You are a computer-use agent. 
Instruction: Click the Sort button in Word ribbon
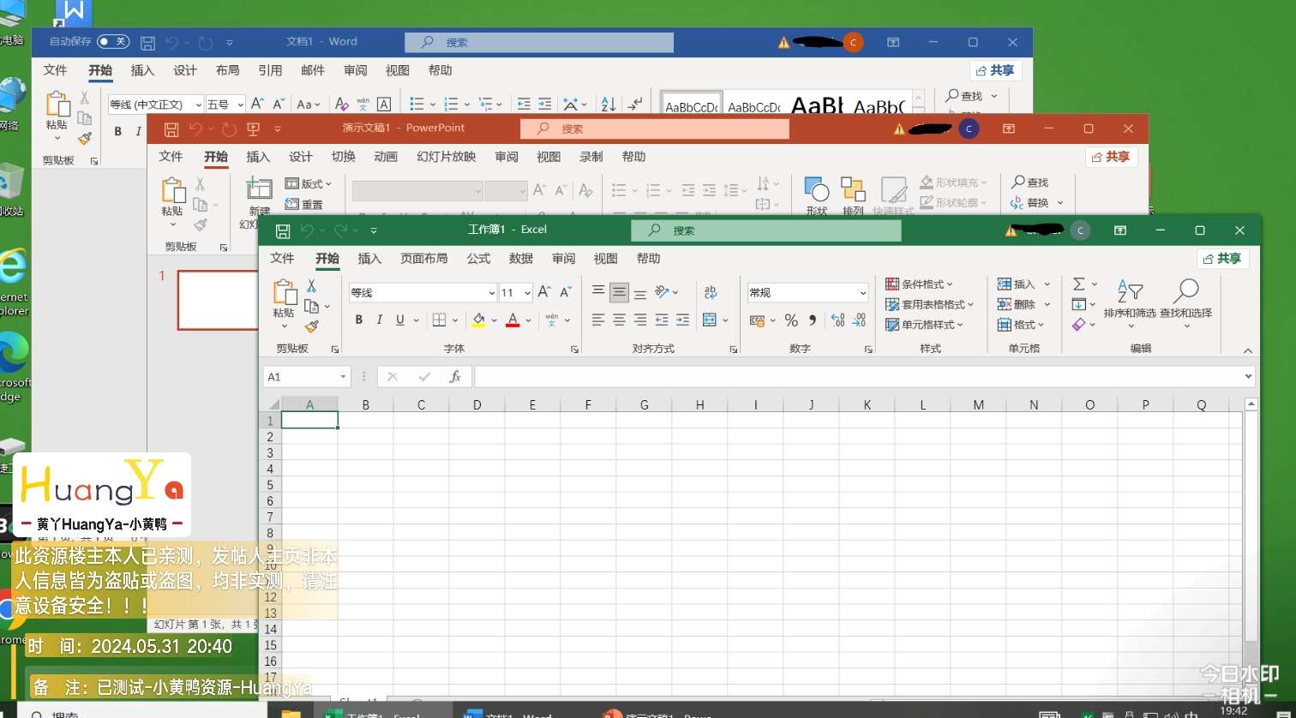click(608, 105)
